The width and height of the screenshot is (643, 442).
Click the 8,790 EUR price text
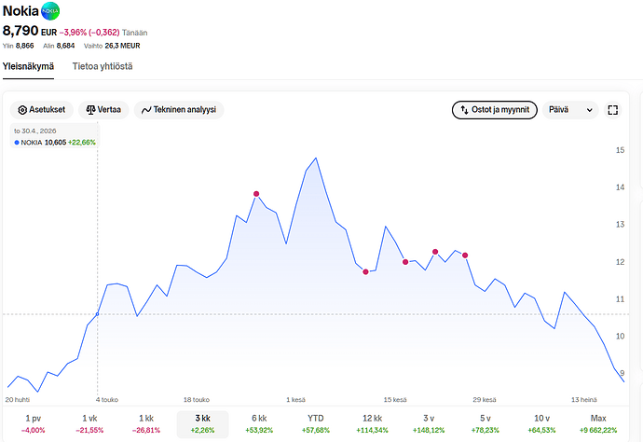click(x=30, y=31)
